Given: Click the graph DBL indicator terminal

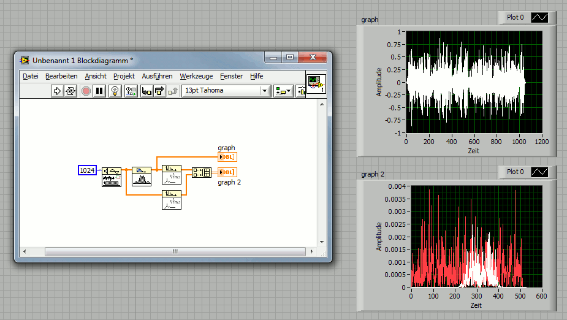Looking at the screenshot, I should 227,157.
